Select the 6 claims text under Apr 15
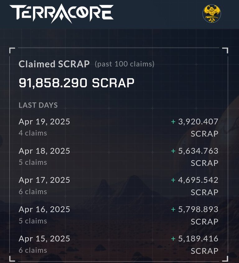239x263 pixels. [33, 250]
